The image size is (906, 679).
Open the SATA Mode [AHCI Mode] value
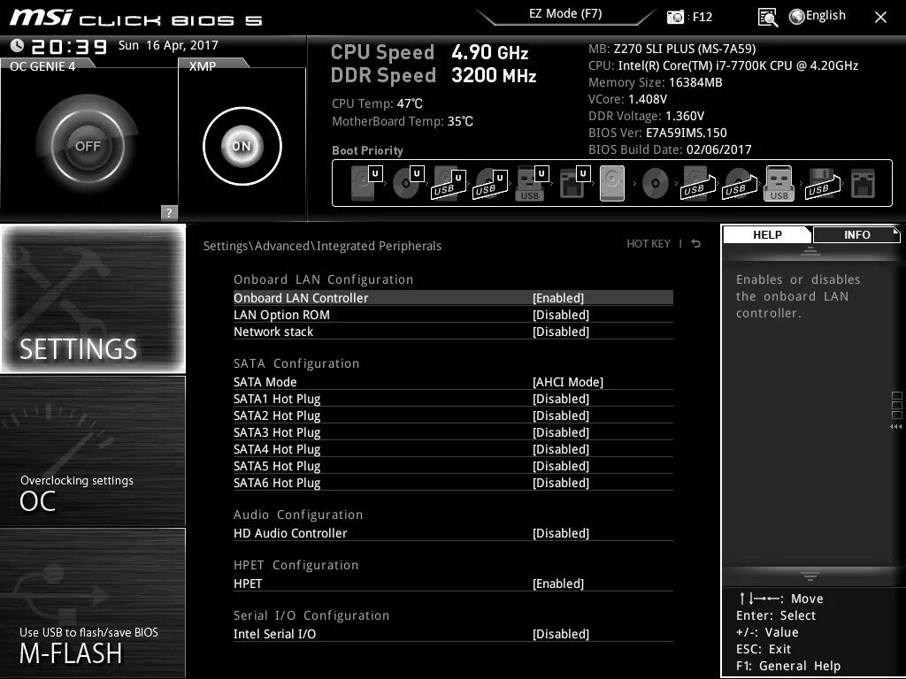tap(567, 382)
